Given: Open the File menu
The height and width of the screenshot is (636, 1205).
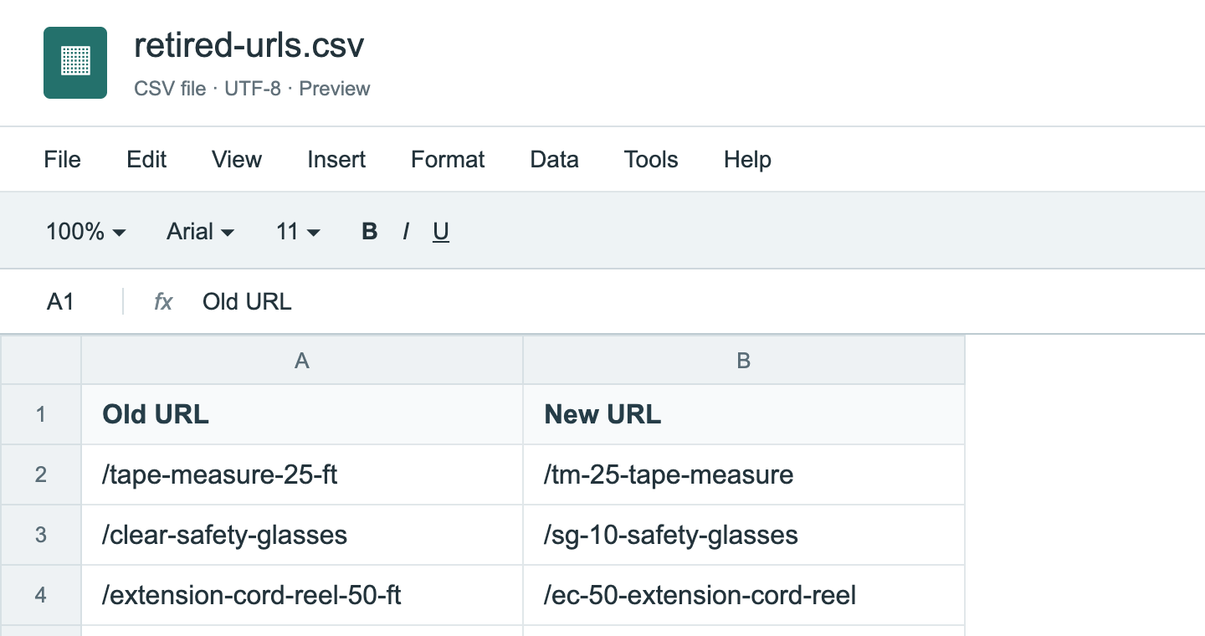Looking at the screenshot, I should coord(63,160).
